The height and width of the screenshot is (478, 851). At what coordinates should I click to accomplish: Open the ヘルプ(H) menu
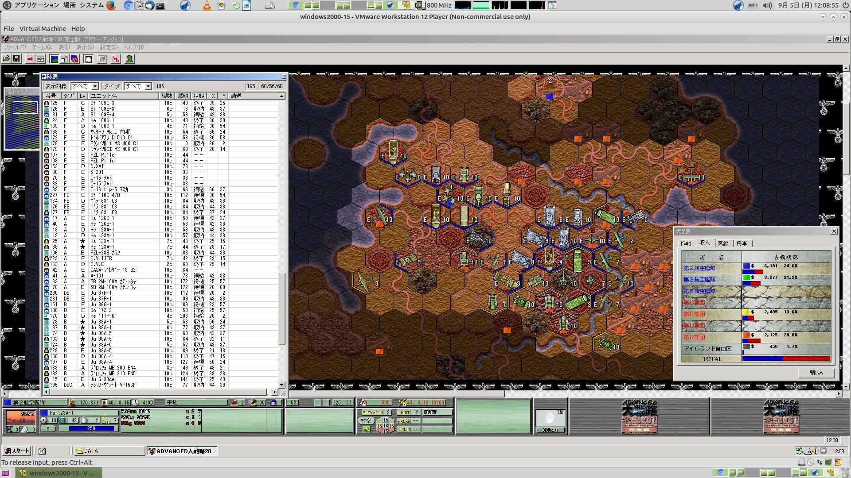coord(133,47)
